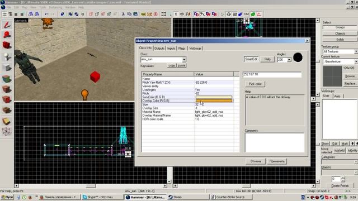Click the Ungroup toolbar icon
Screen dimensions: 358x201
point(76,14)
